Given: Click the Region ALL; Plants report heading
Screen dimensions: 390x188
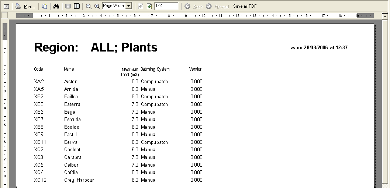Looking at the screenshot, I should [96, 47].
